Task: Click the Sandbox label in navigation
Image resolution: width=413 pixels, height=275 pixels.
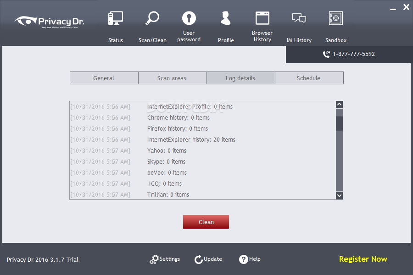Action: 336,40
